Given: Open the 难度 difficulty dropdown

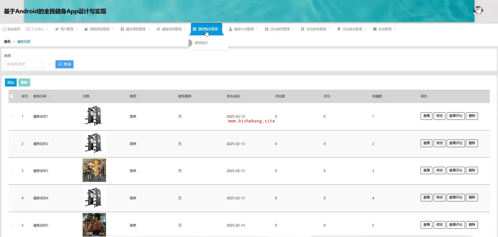Looking at the screenshot, I should coord(27,64).
